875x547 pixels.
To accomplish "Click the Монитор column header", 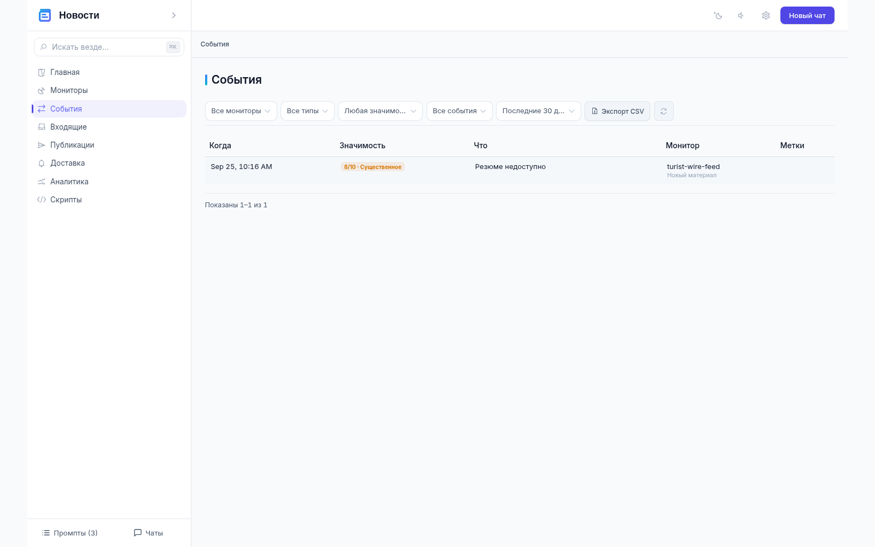I will (x=682, y=146).
